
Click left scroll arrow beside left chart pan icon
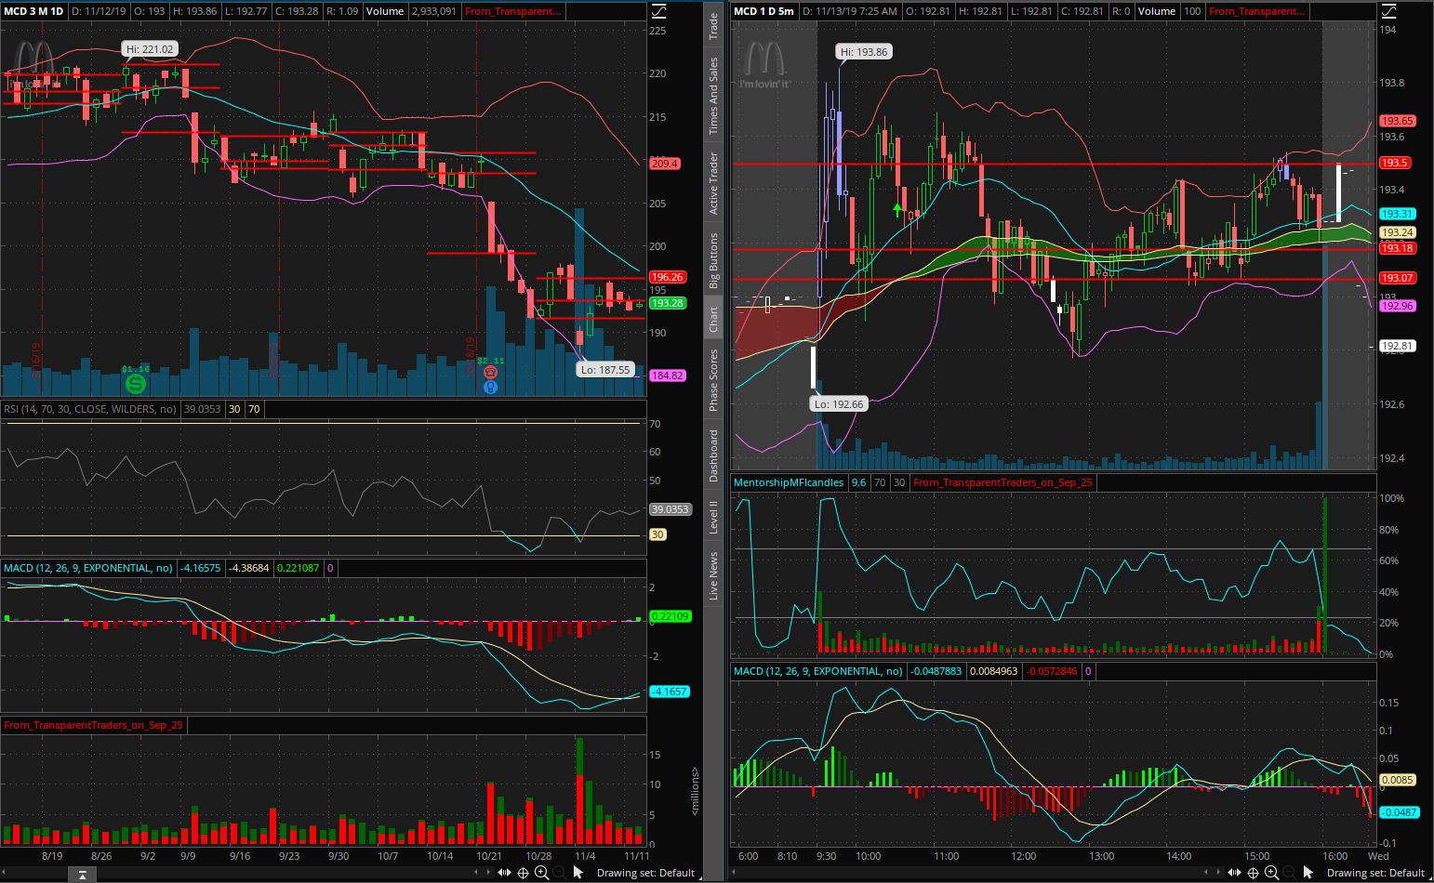point(476,872)
